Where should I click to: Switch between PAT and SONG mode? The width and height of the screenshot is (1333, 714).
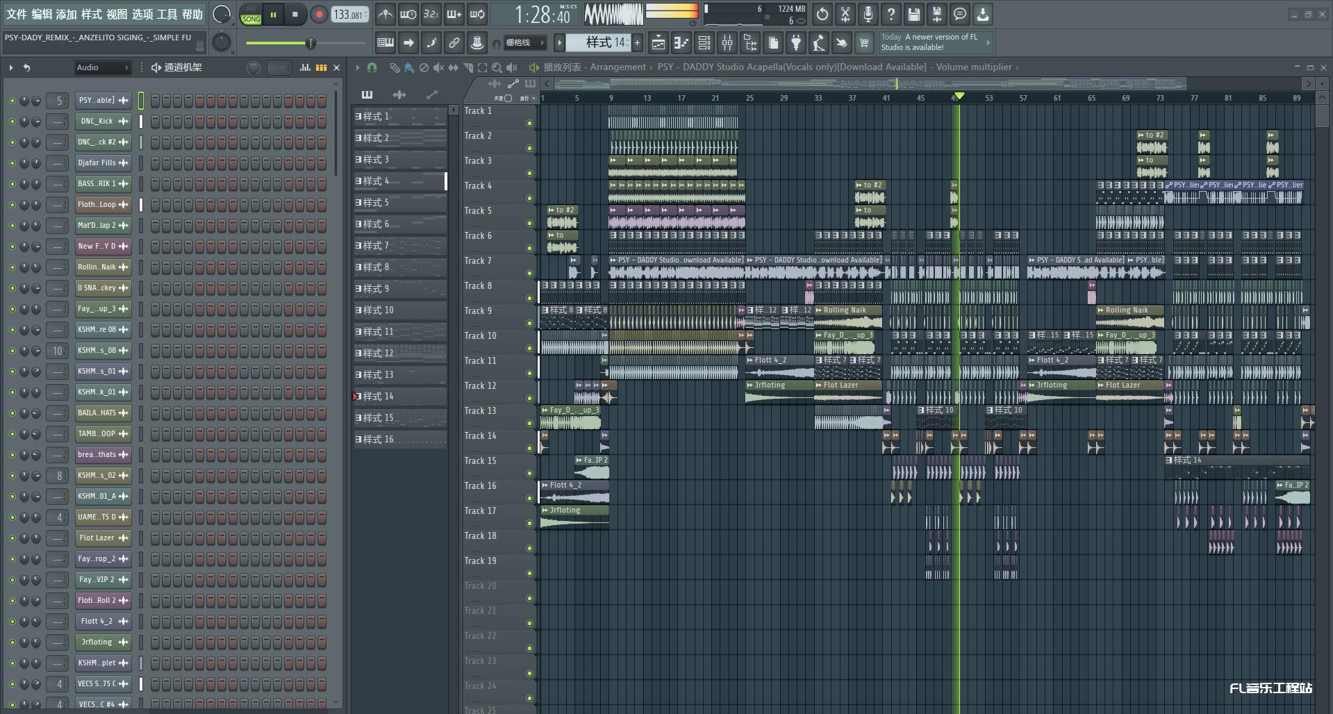pos(251,14)
